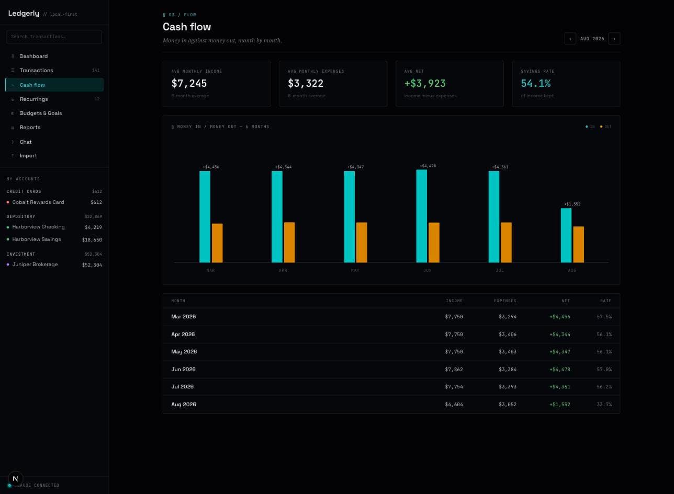Open Harborview Checking account
The image size is (674, 494).
click(x=54, y=227)
